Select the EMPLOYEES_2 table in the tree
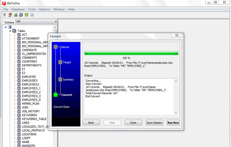Viewport: 231px width, 147px height. tap(31, 92)
